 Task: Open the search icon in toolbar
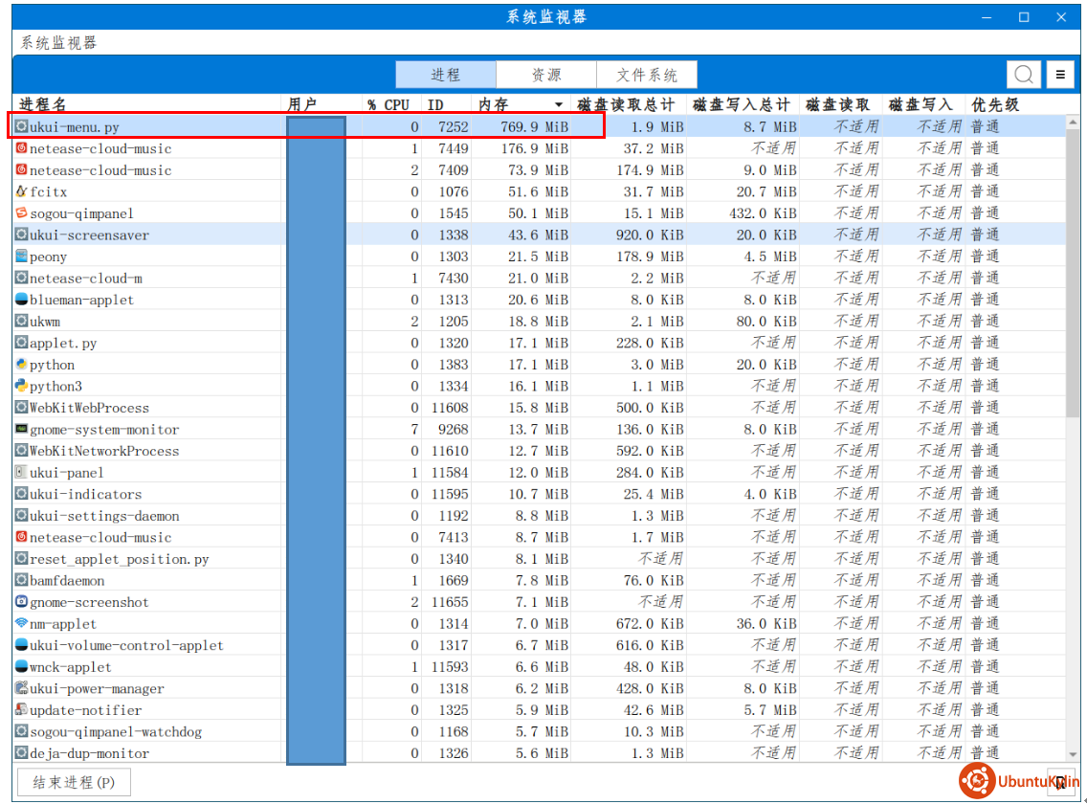click(x=1023, y=75)
